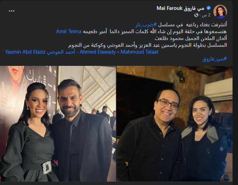Click the public globe privacy icon
238x185 pixels.
coord(196,15)
